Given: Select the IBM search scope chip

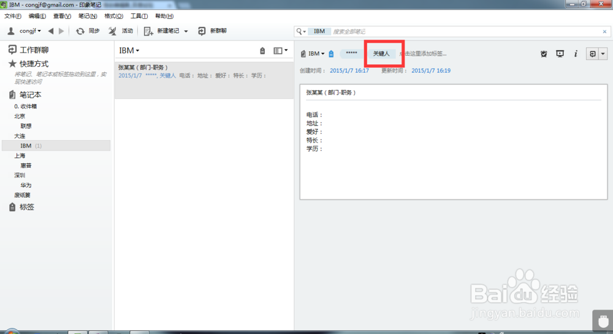Looking at the screenshot, I should click(x=319, y=31).
